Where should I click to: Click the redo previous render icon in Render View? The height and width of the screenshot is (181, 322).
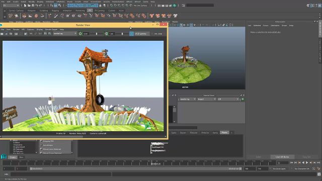click(2, 34)
